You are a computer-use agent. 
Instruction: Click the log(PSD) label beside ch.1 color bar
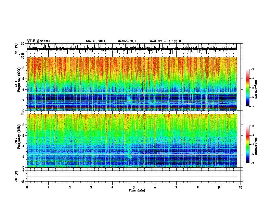[256, 89]
